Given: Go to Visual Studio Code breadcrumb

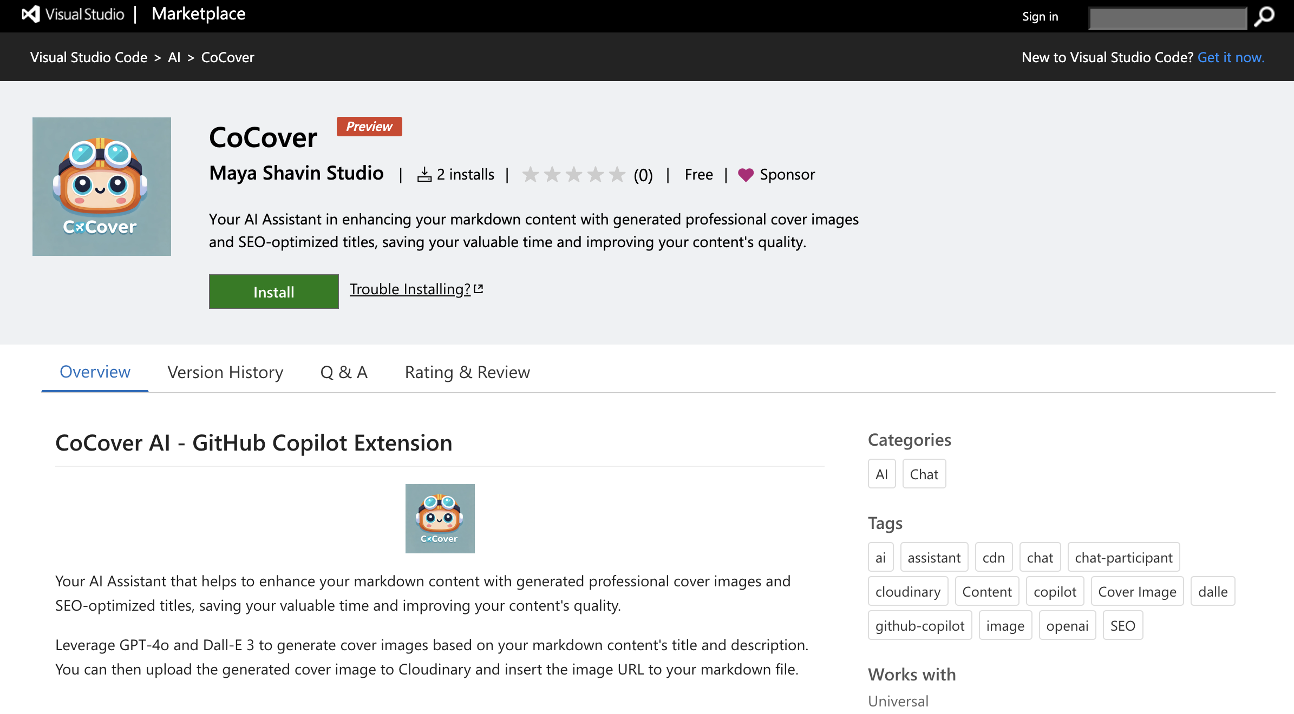Looking at the screenshot, I should click(89, 57).
